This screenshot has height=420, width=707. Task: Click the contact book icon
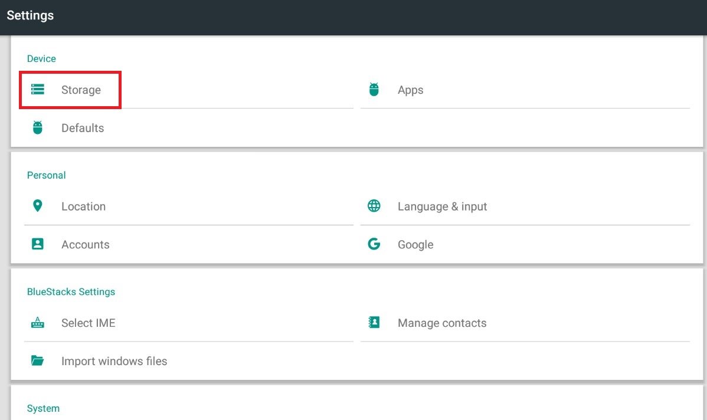tap(374, 323)
